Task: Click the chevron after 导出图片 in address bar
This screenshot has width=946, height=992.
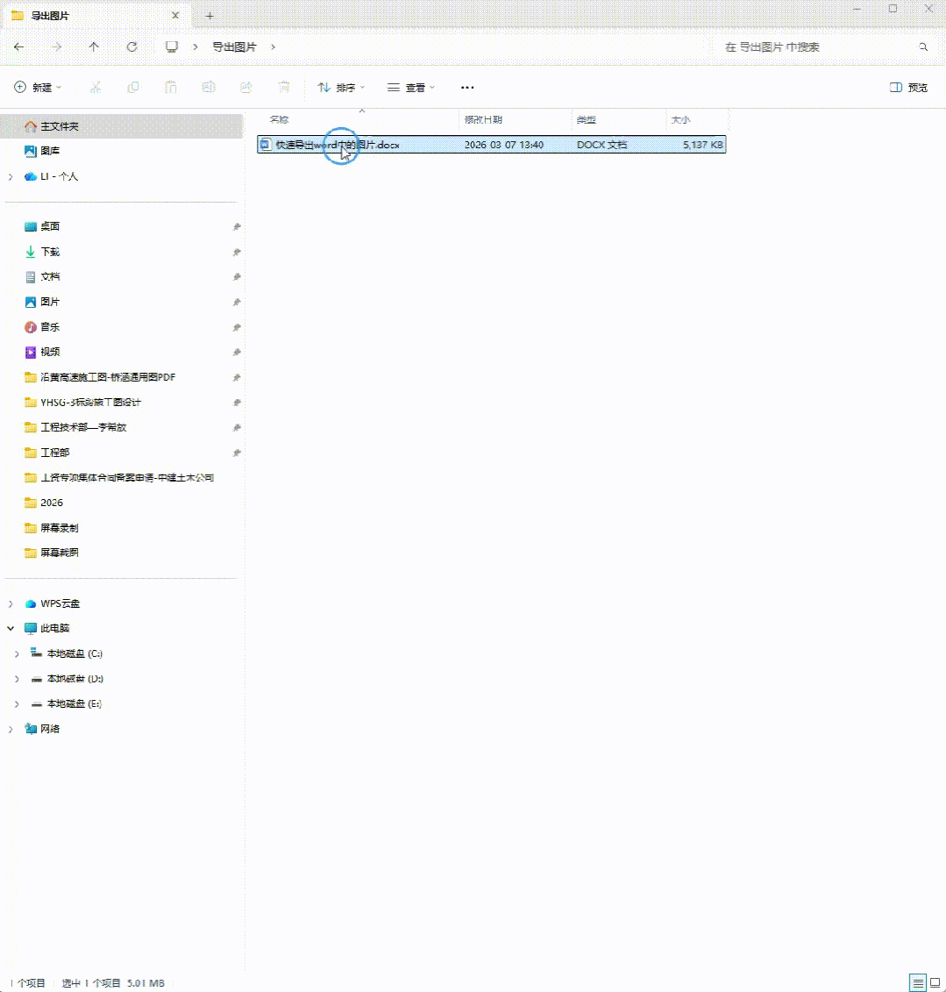Action: (274, 46)
